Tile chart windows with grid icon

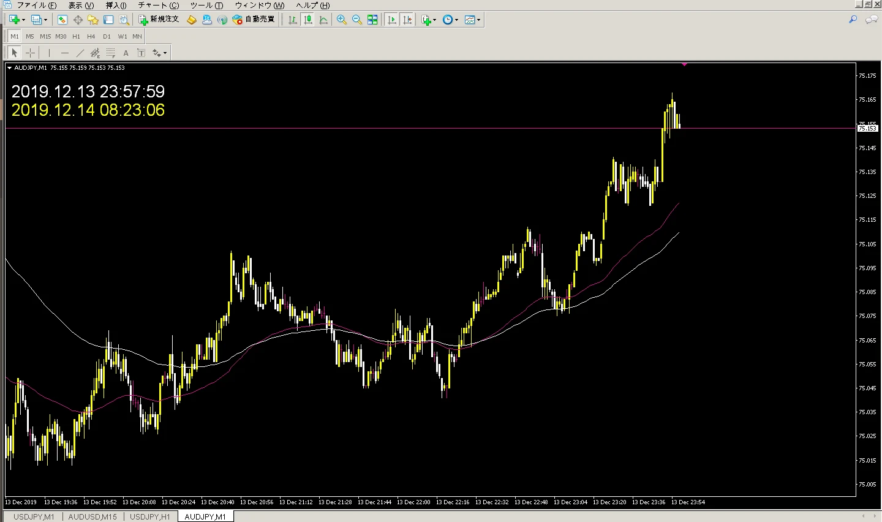pos(372,20)
